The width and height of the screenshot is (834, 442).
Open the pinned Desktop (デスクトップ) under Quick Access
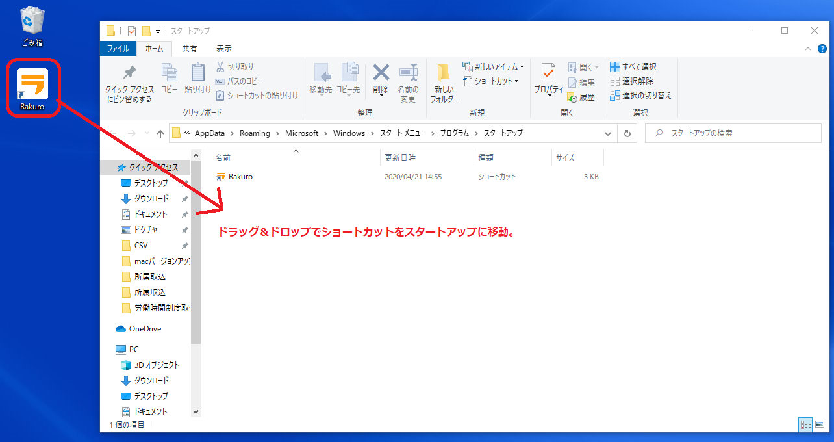pos(151,183)
